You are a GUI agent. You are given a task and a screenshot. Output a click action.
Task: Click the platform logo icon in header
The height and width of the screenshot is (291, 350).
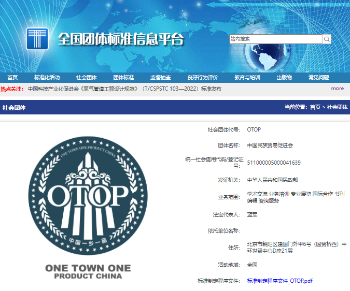(x=37, y=39)
